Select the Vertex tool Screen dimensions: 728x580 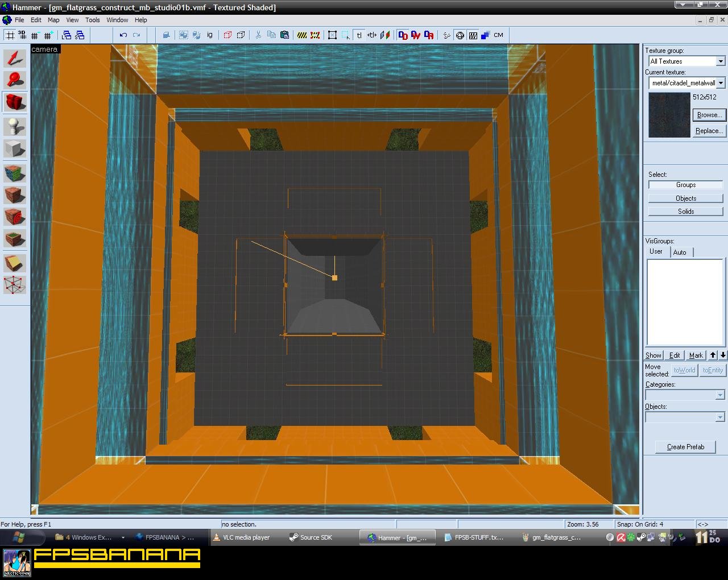[15, 285]
